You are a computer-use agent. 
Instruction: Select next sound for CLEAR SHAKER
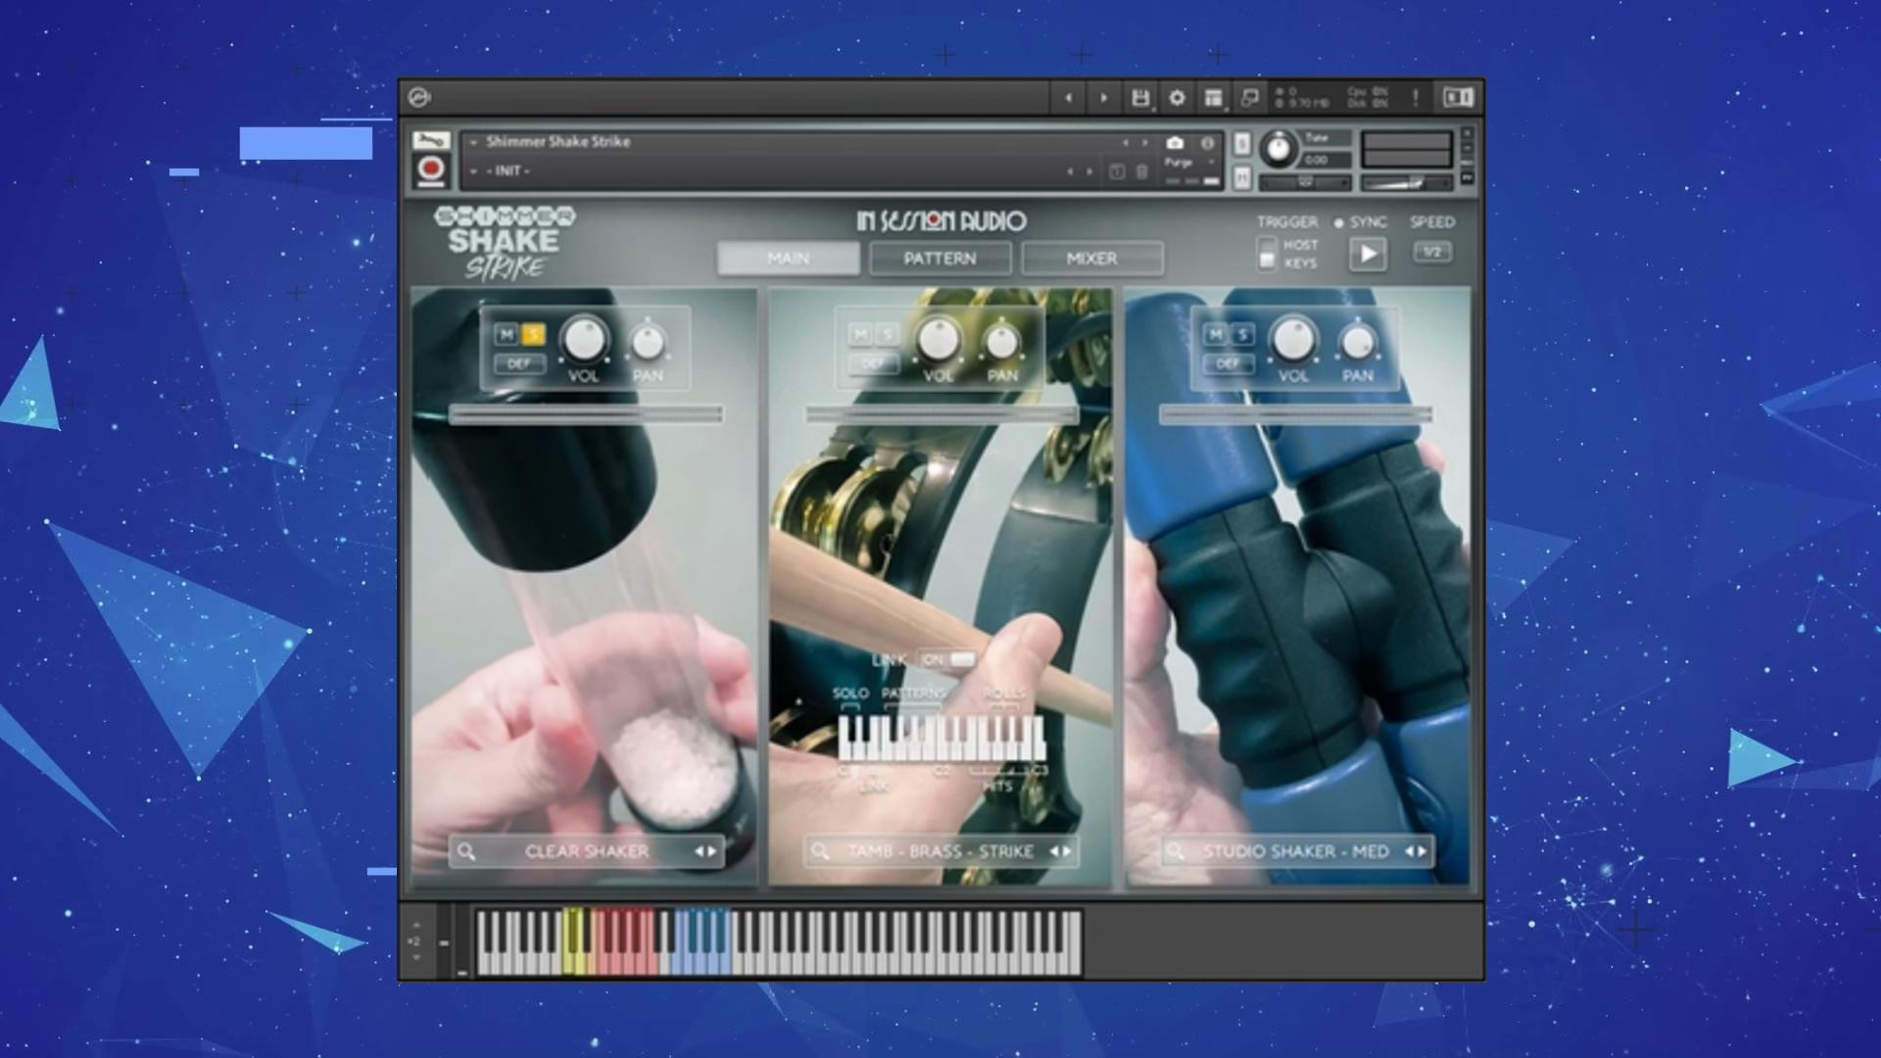(x=712, y=851)
